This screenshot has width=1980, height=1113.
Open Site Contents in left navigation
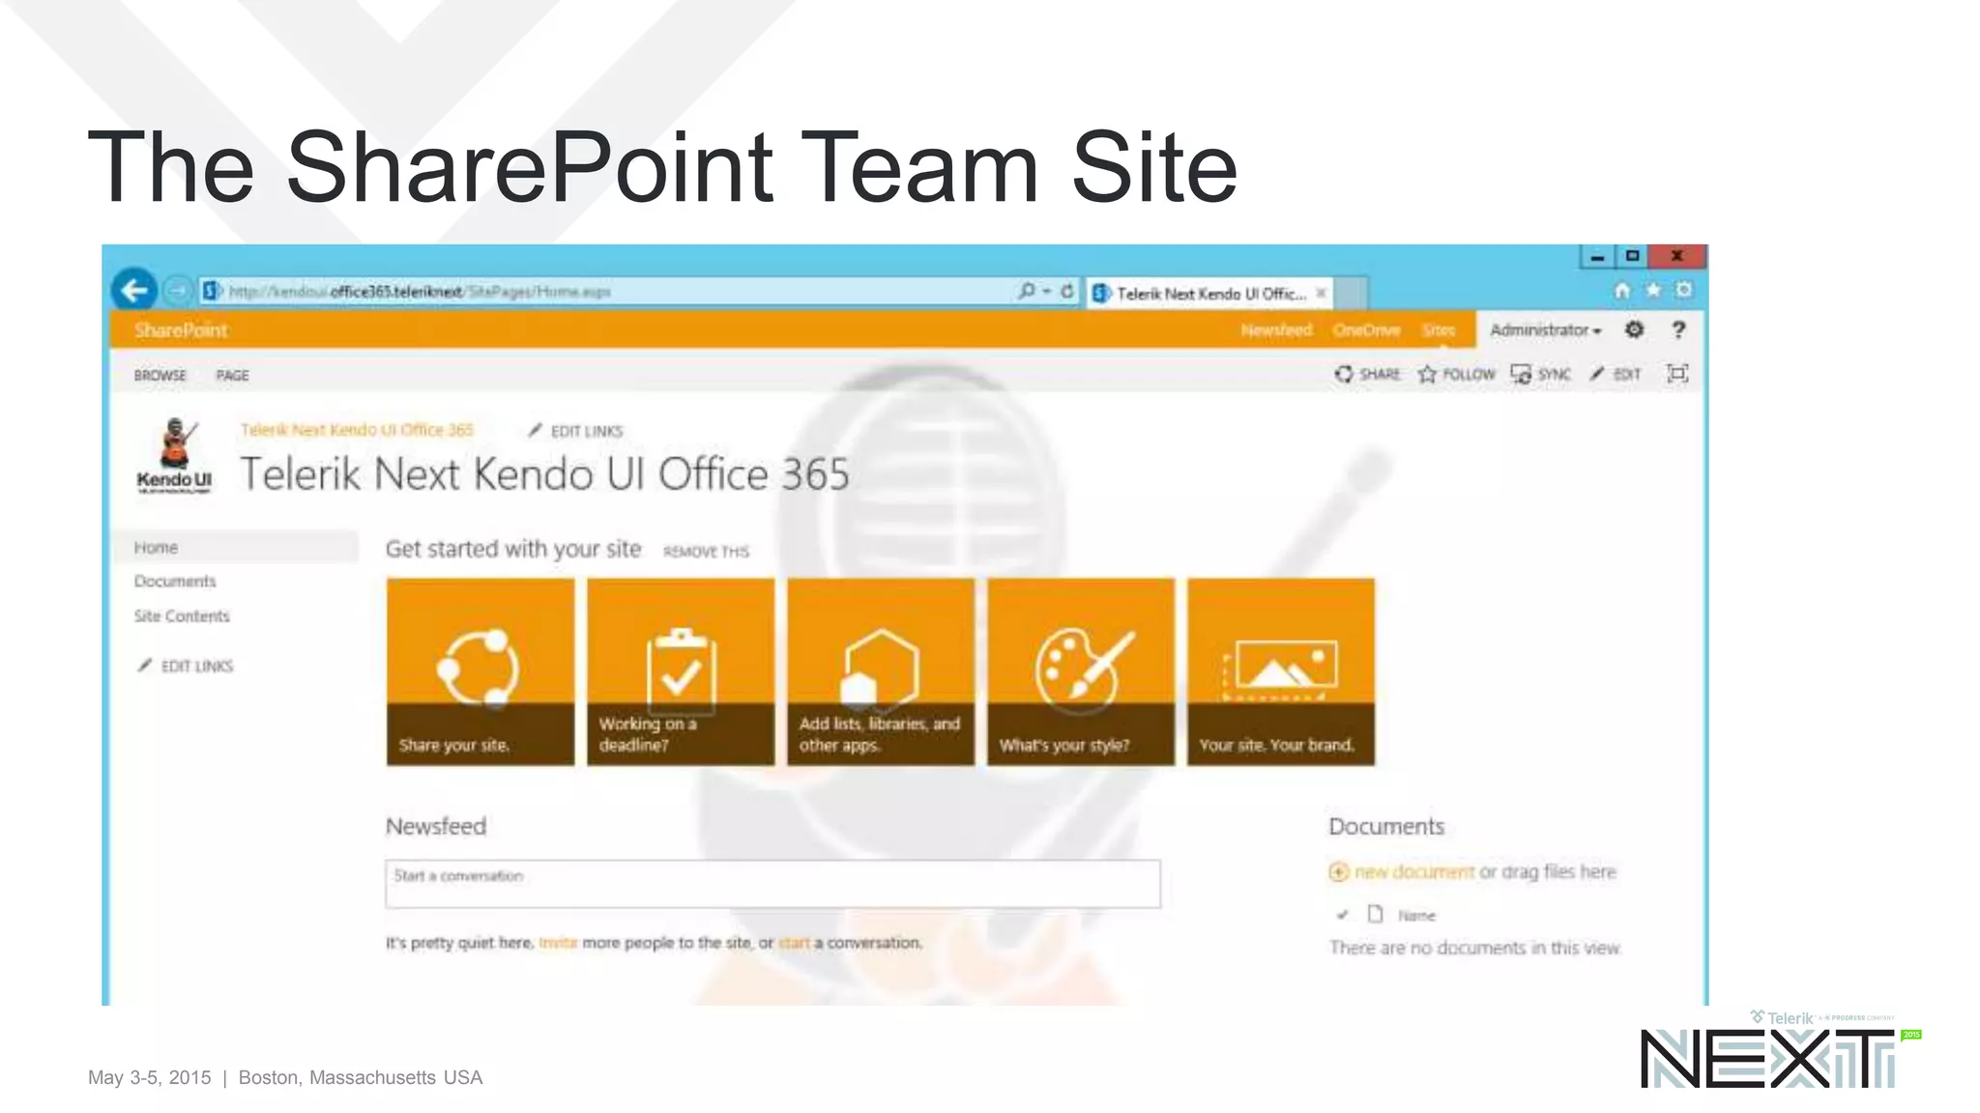(182, 615)
